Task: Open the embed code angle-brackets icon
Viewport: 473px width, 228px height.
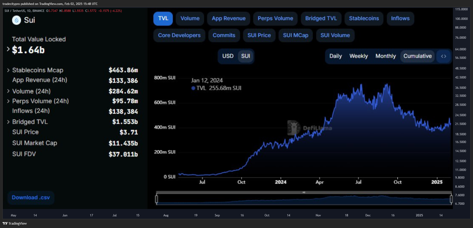Action: 444,56
